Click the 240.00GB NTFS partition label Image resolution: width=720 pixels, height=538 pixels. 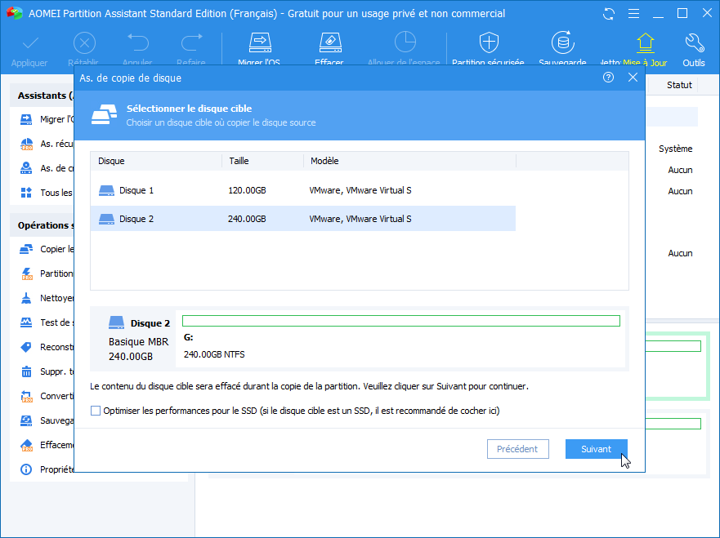[x=214, y=354]
